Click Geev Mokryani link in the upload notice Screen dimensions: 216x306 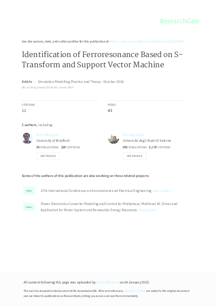point(107,282)
